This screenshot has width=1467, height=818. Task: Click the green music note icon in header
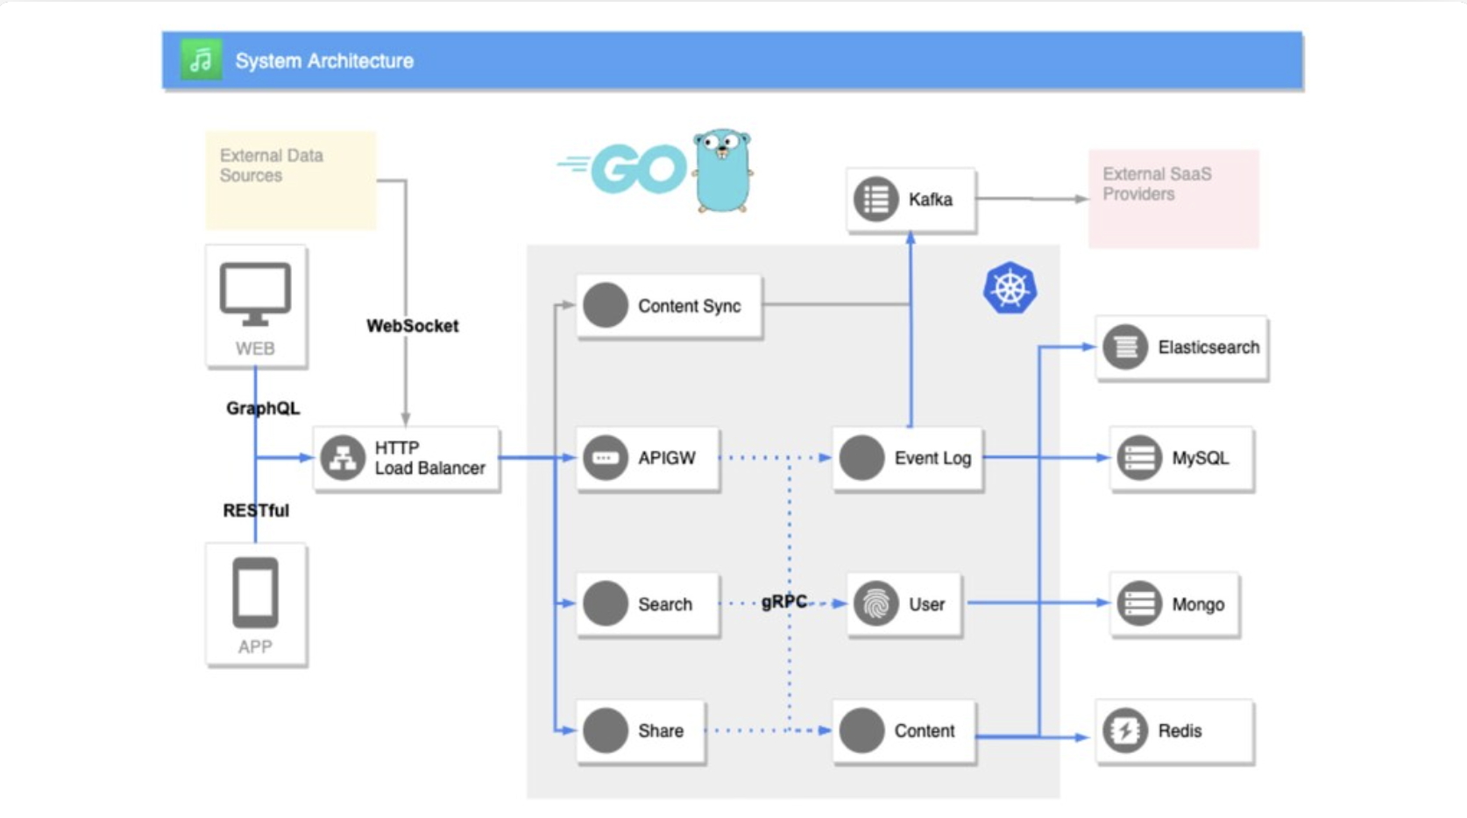click(201, 60)
